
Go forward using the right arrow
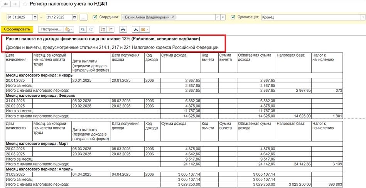(x=15, y=4)
